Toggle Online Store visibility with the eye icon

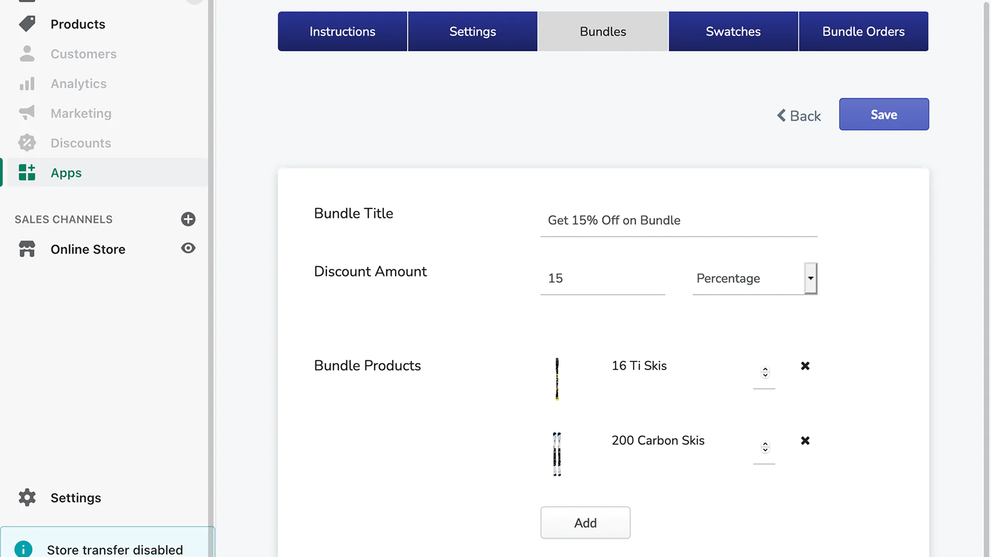coord(188,248)
